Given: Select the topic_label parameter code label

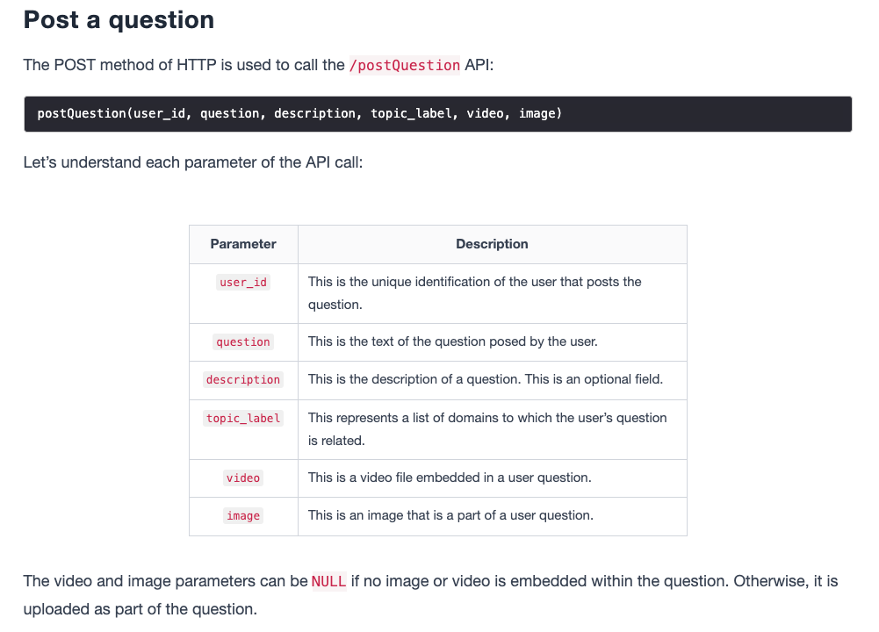Looking at the screenshot, I should 243,418.
